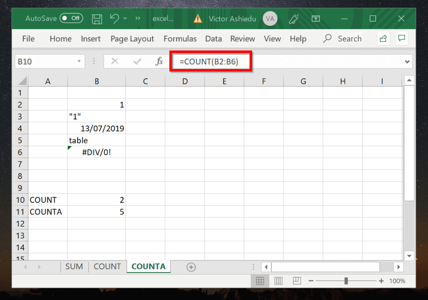The image size is (428, 300).
Task: Open the Comments speech bubble icon
Action: [x=402, y=38]
